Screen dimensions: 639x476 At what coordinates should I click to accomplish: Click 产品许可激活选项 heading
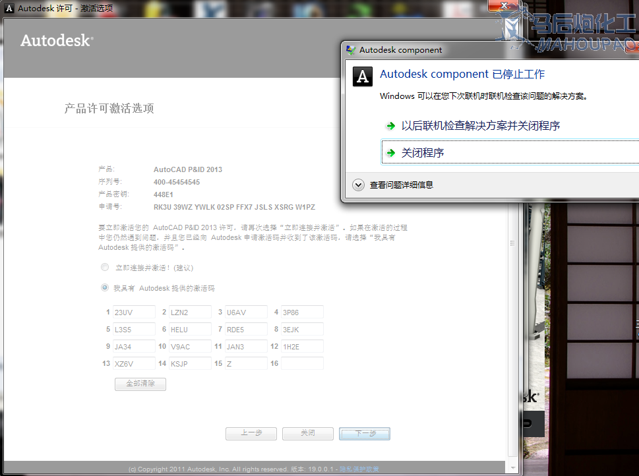click(x=109, y=108)
